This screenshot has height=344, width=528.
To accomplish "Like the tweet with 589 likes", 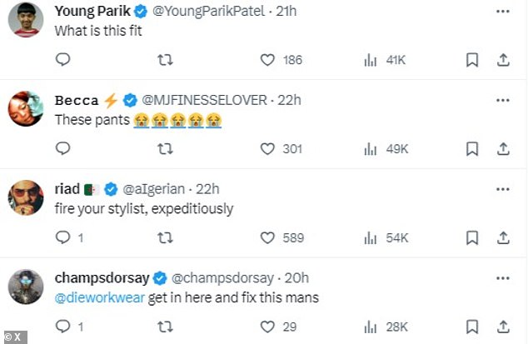I will [x=267, y=238].
